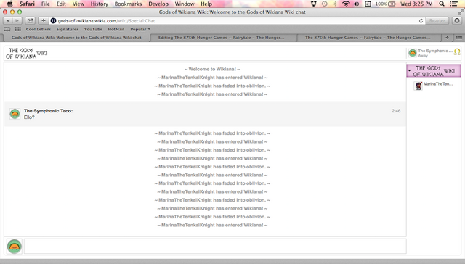
Task: Click taco avatar in top-right user header
Action: 412,53
